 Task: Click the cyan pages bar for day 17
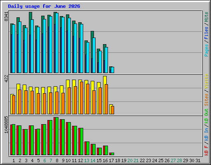click(x=113, y=70)
